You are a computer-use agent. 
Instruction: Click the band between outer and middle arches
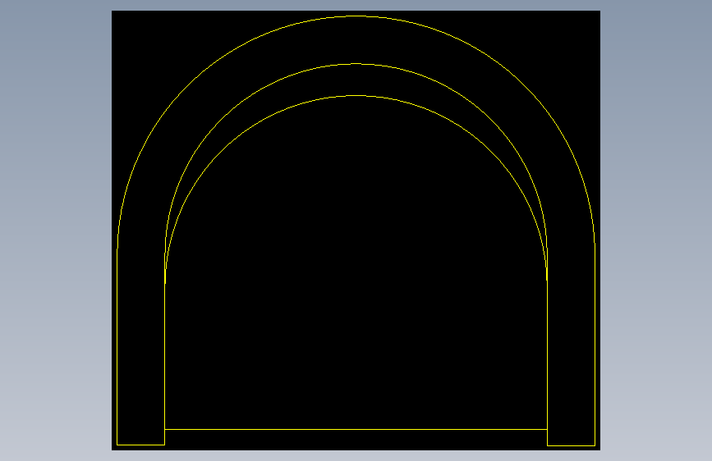click(x=356, y=40)
